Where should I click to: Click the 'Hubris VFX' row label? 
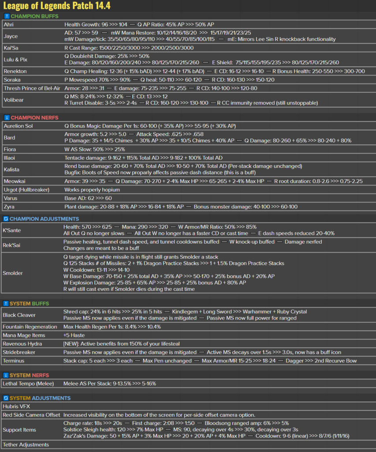[16, 407]
